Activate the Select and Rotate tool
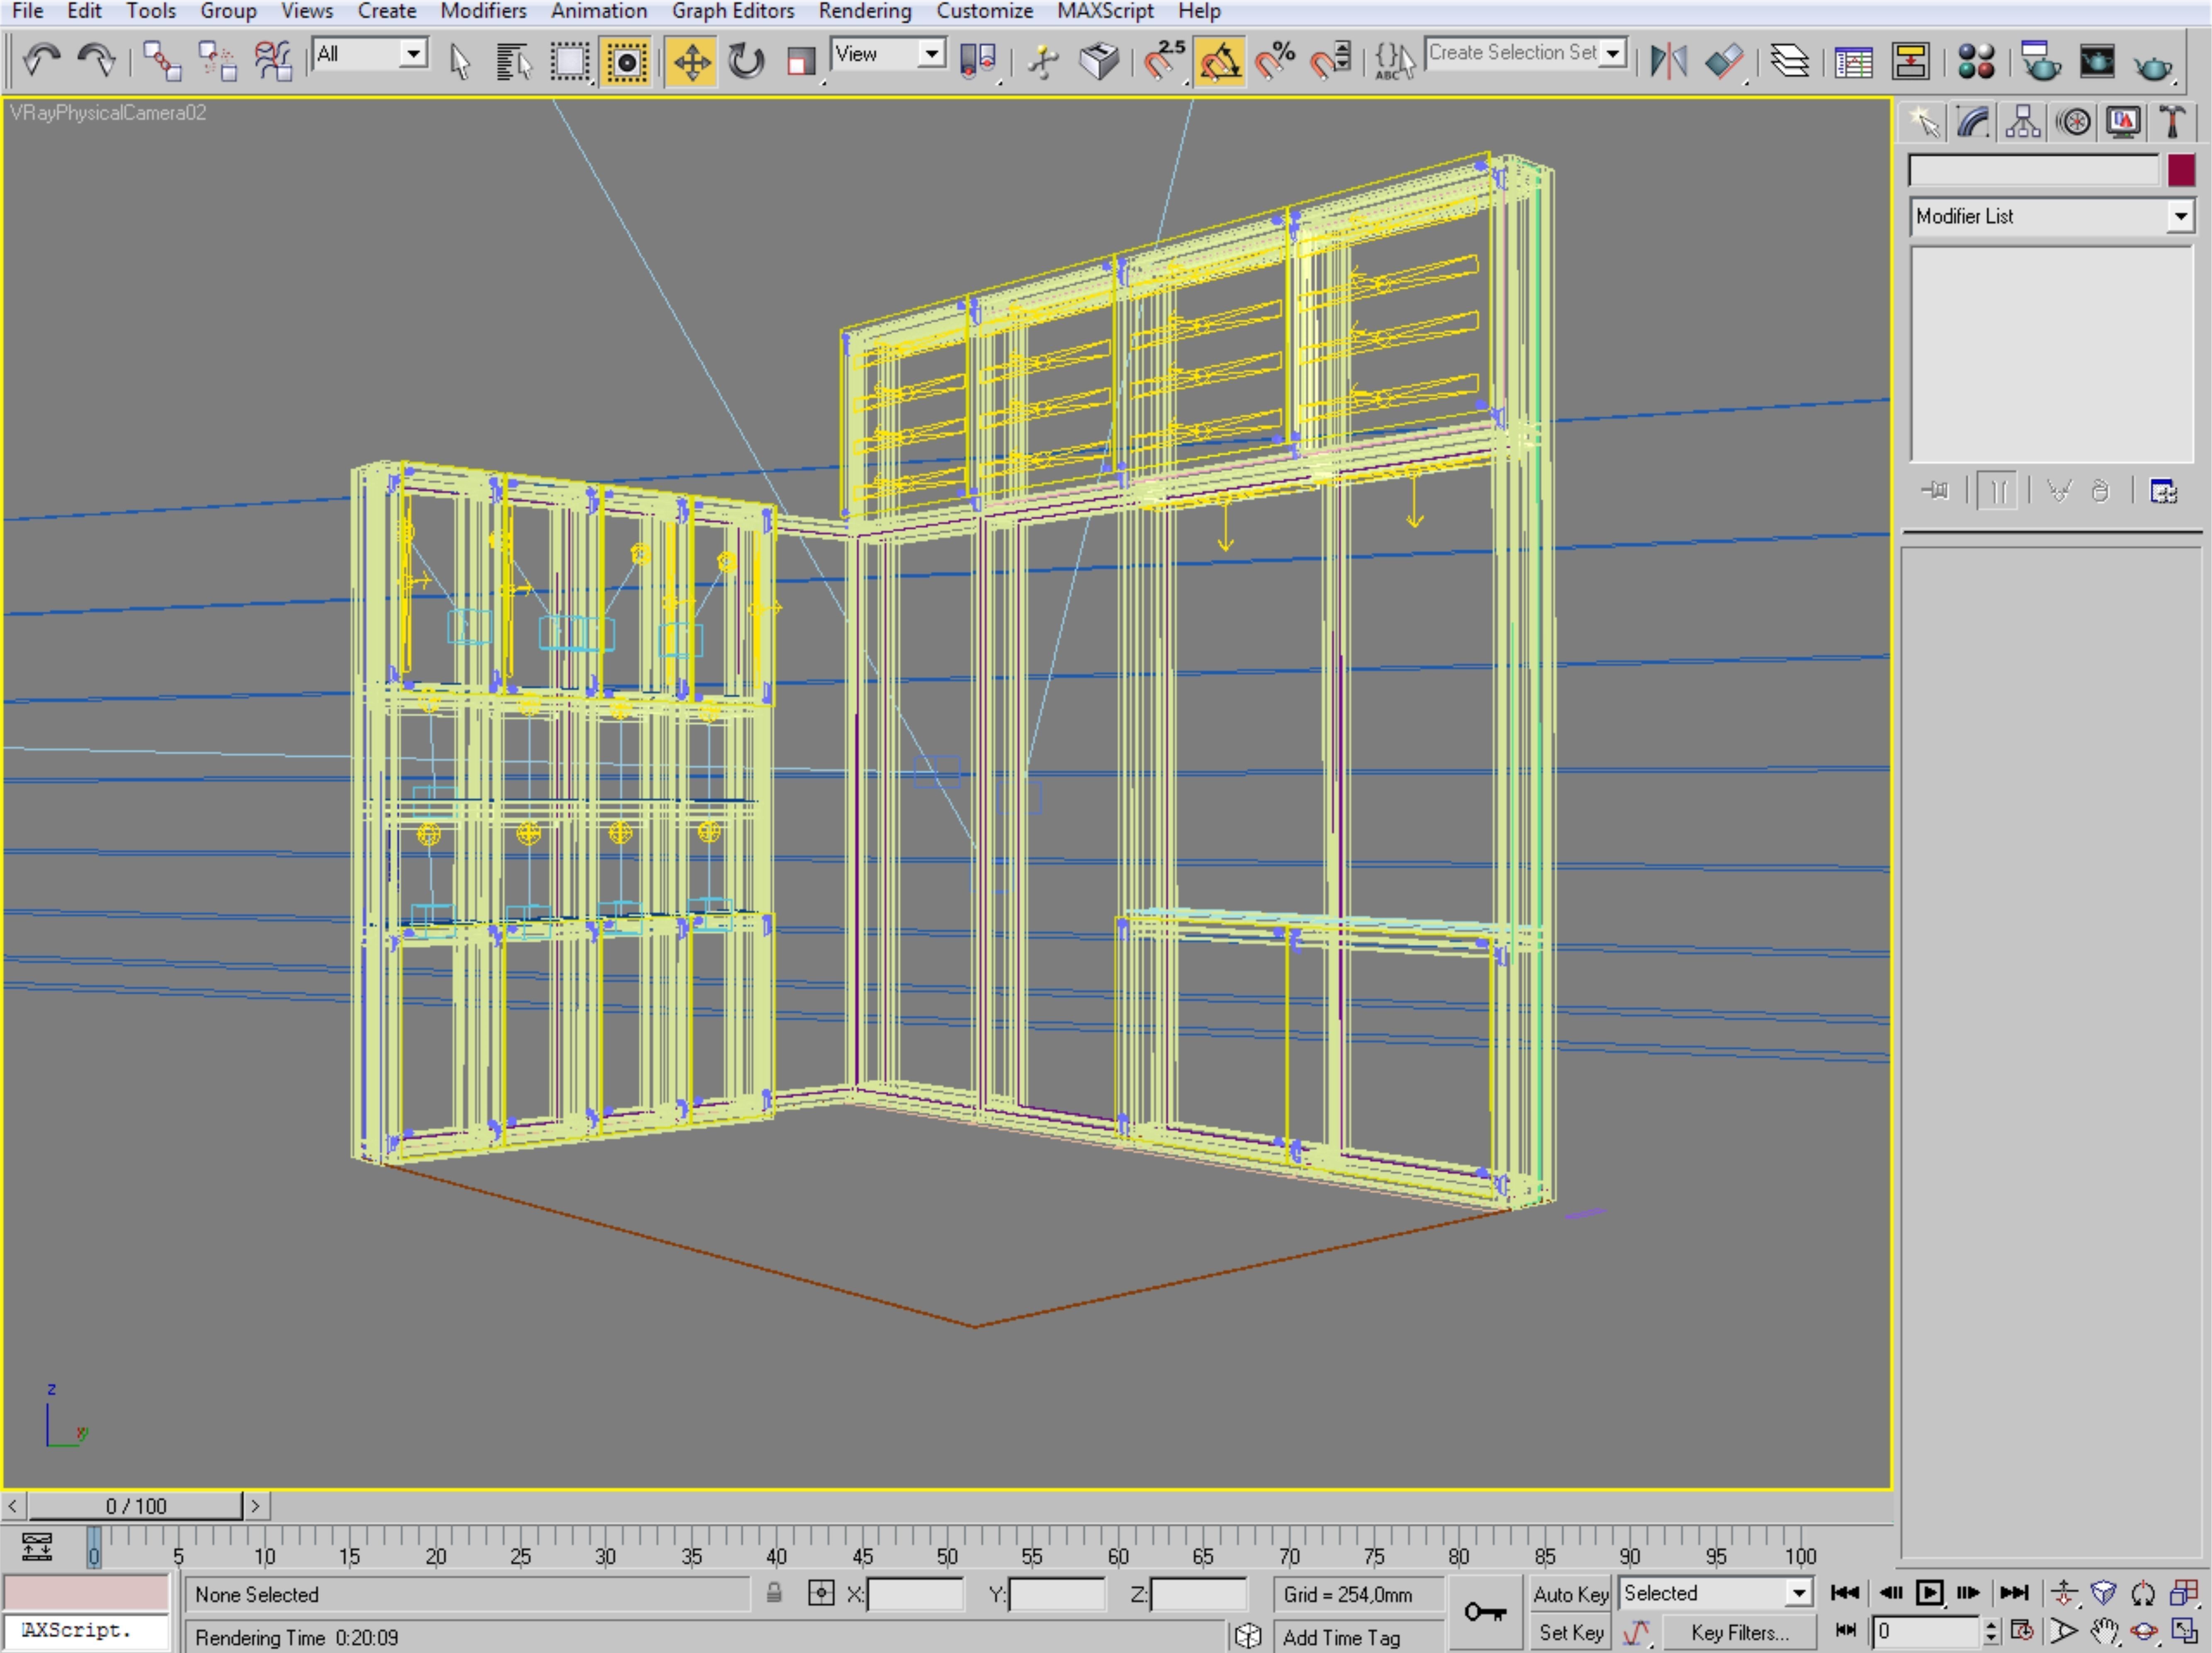The height and width of the screenshot is (1653, 2212). [746, 62]
